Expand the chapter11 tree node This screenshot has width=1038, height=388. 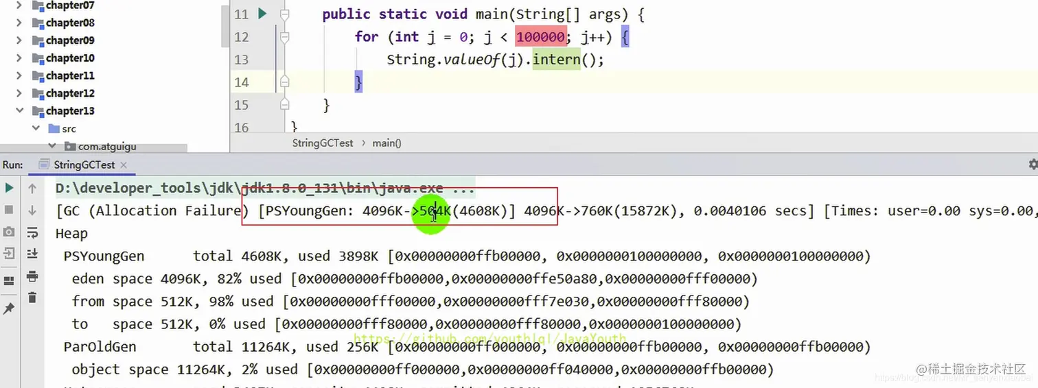point(19,75)
